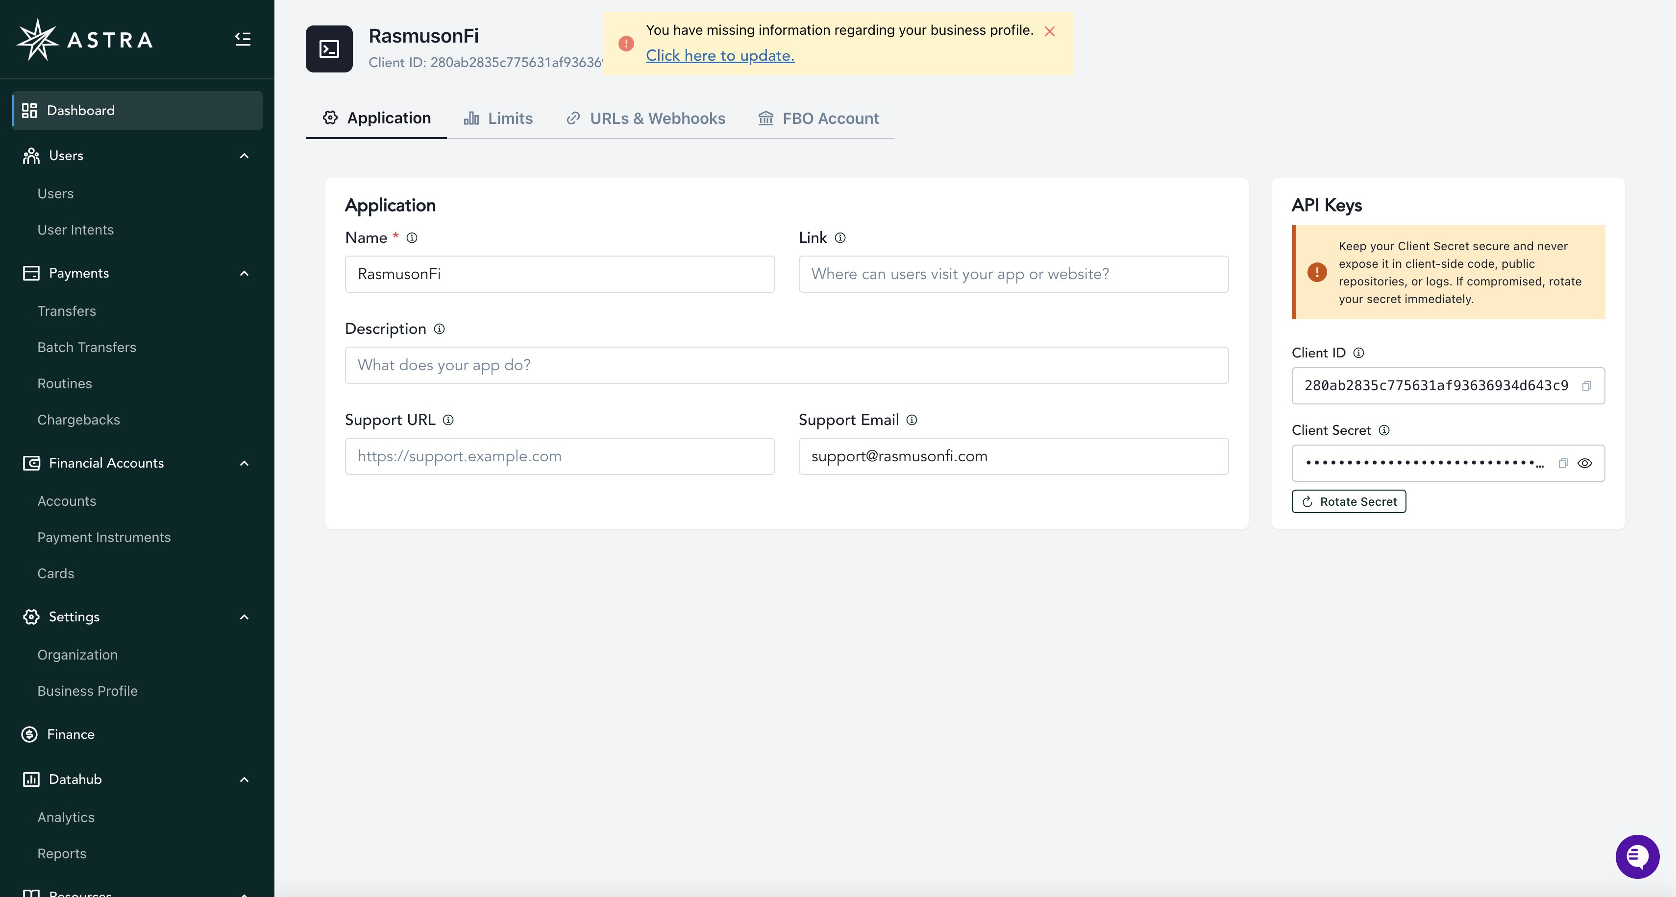Click the Name field info icon
Viewport: 1676px width, 897px height.
(412, 238)
